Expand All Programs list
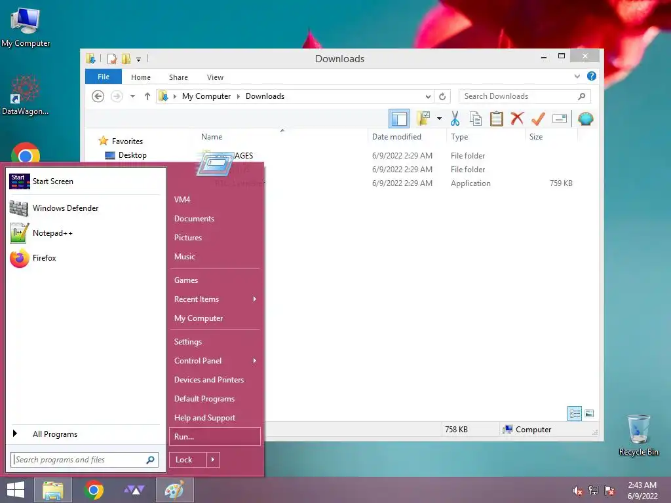Image resolution: width=671 pixels, height=503 pixels. [85, 434]
